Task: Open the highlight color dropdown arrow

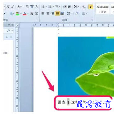Action: coord(21,14)
